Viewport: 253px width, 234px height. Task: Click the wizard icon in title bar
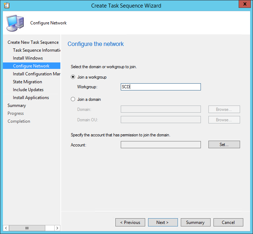coord(6,5)
